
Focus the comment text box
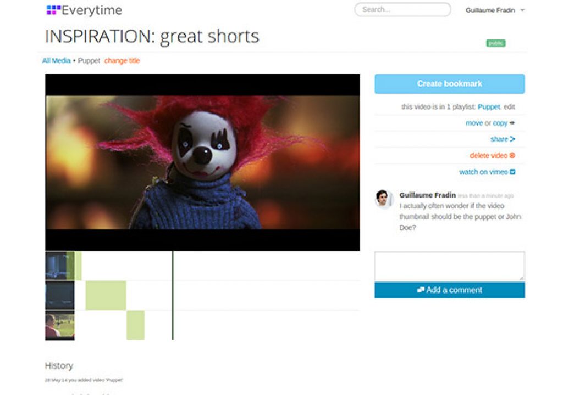pos(449,266)
